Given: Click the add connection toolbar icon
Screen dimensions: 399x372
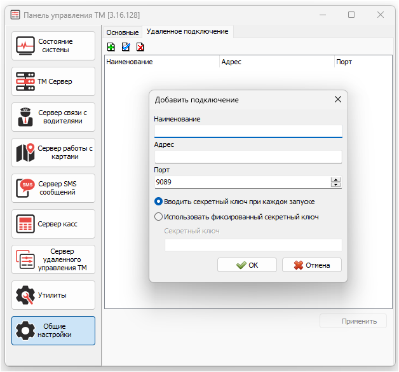Looking at the screenshot, I should click(x=111, y=47).
